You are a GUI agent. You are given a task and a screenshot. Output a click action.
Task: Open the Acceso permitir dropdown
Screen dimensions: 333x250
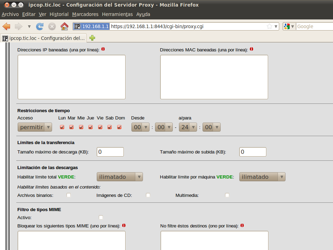click(35, 127)
